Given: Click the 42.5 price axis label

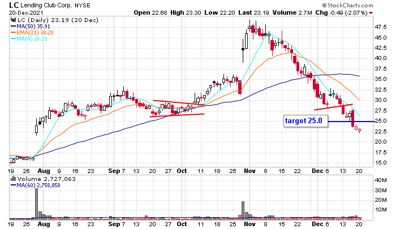Looking at the screenshot, I should [381, 48].
